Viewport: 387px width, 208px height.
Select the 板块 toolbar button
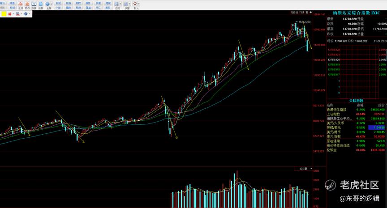pos(58,3)
